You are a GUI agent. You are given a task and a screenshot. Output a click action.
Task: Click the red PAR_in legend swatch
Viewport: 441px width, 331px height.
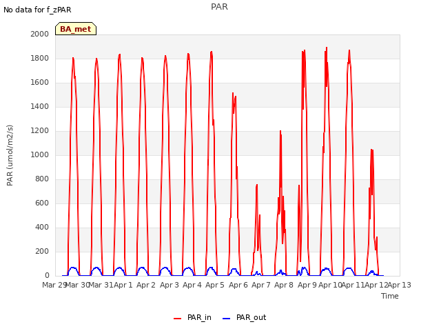tap(178, 319)
